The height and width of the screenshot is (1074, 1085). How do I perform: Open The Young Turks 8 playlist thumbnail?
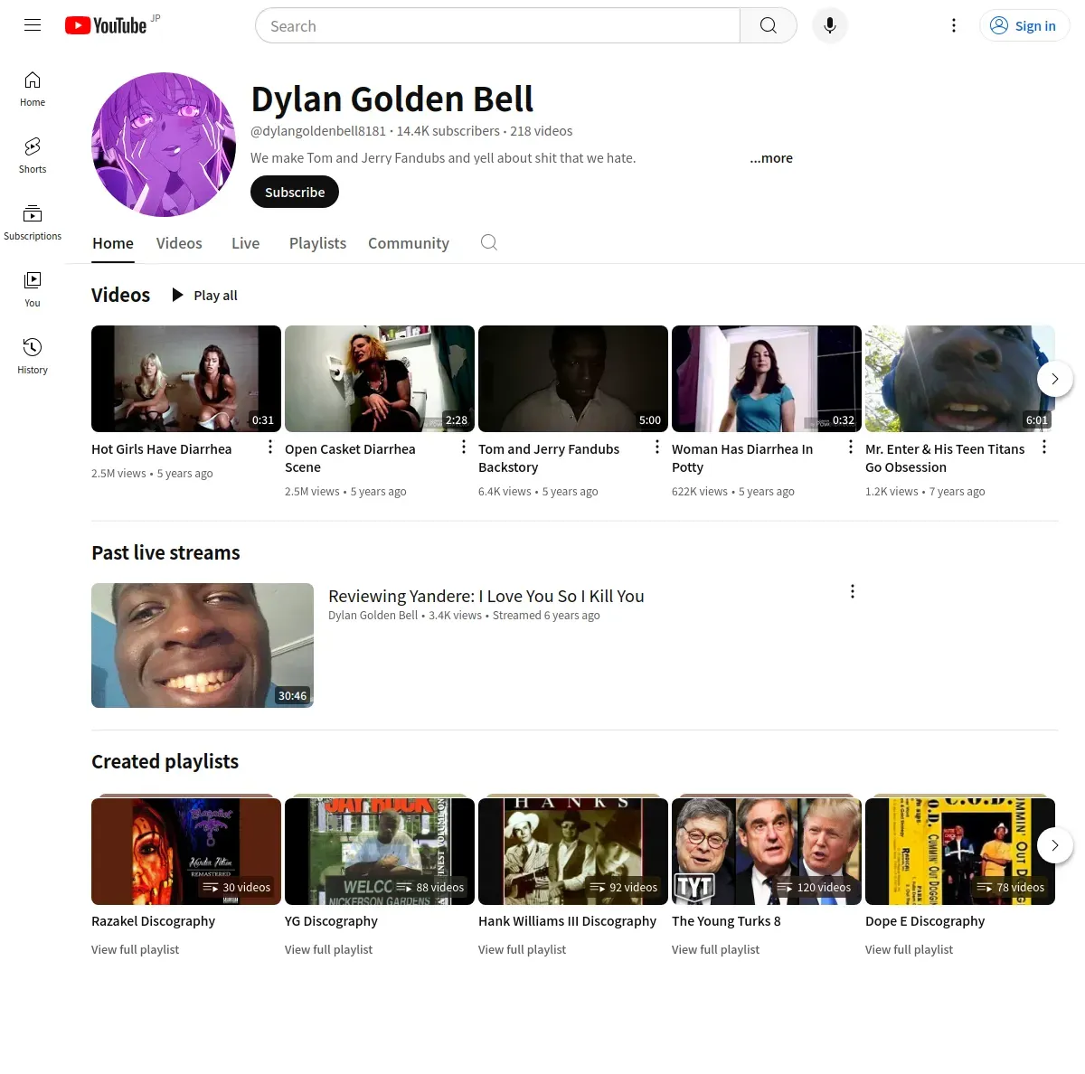pos(767,851)
